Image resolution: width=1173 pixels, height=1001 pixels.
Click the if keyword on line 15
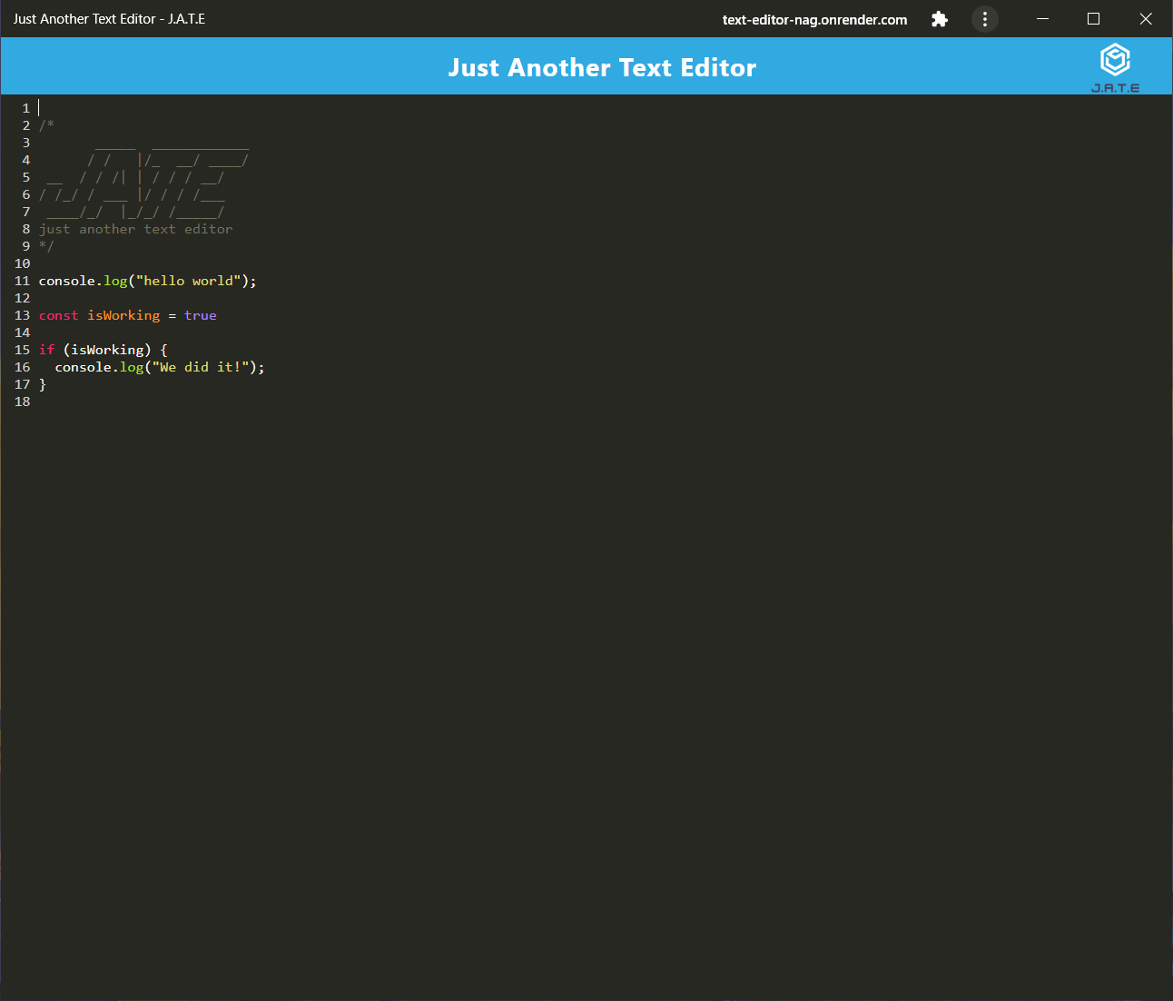pos(46,350)
